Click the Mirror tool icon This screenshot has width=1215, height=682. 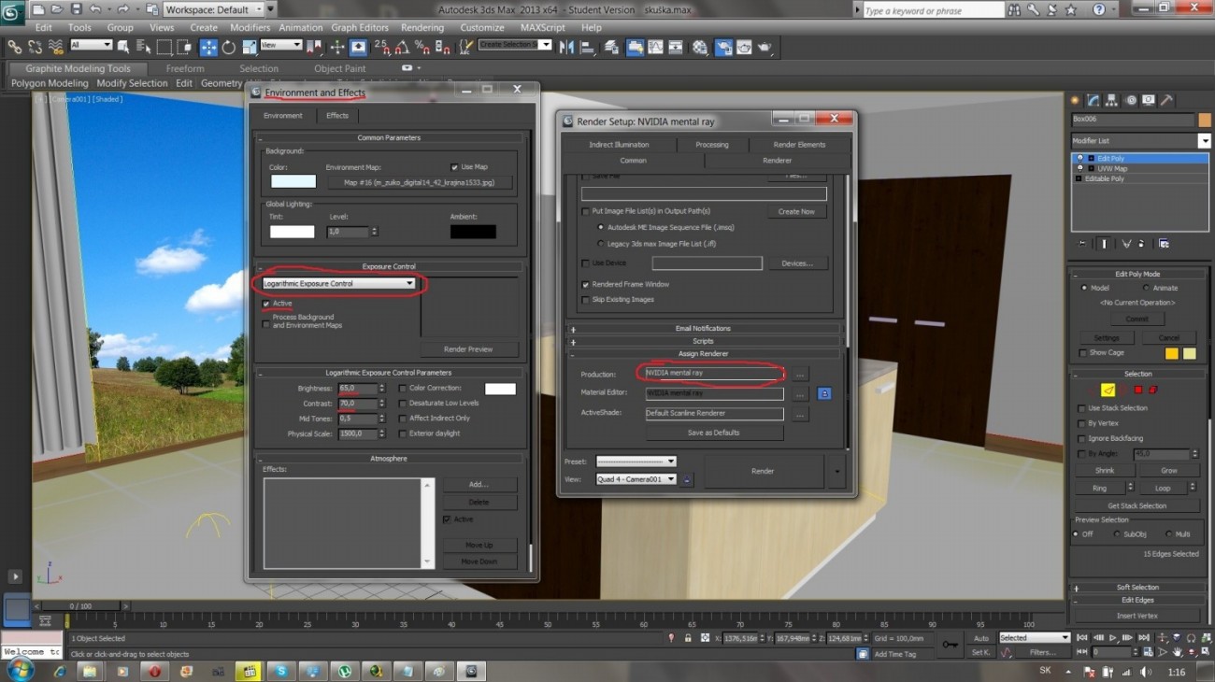(566, 47)
